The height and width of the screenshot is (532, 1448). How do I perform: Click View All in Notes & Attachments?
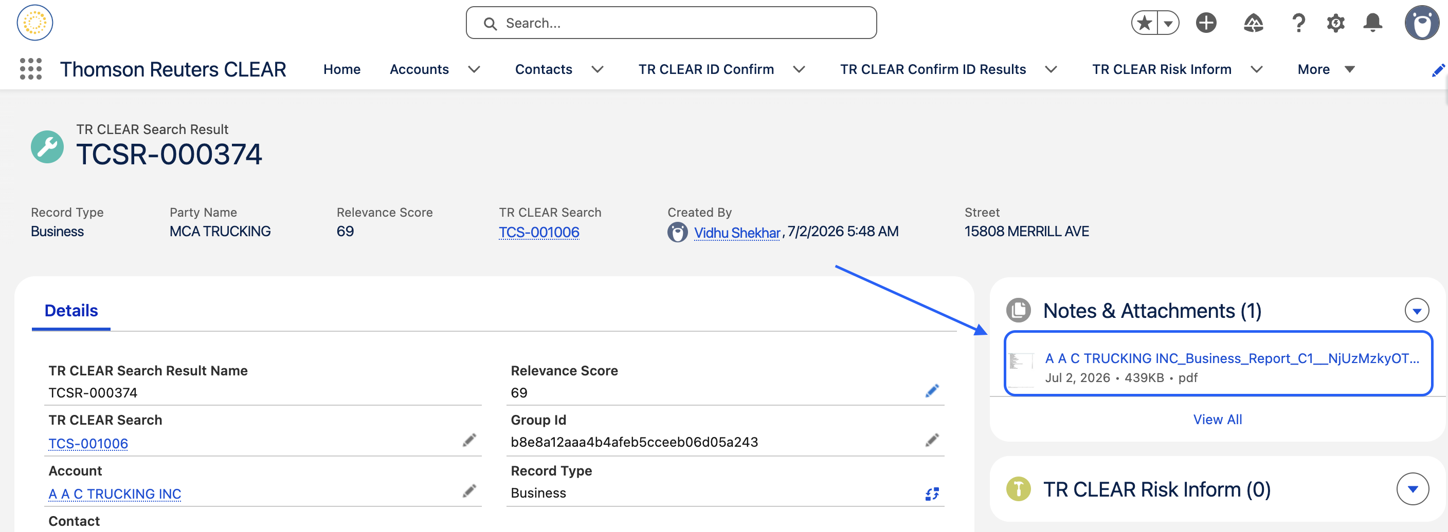click(1217, 420)
